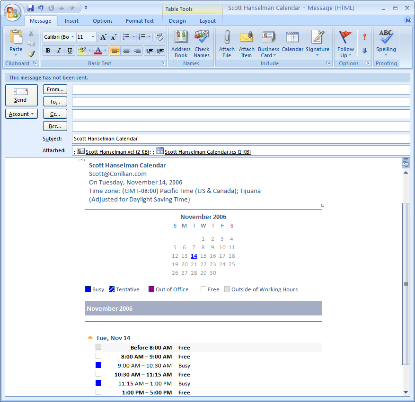Grow font size with large A icon
The image size is (415, 402).
[103, 37]
